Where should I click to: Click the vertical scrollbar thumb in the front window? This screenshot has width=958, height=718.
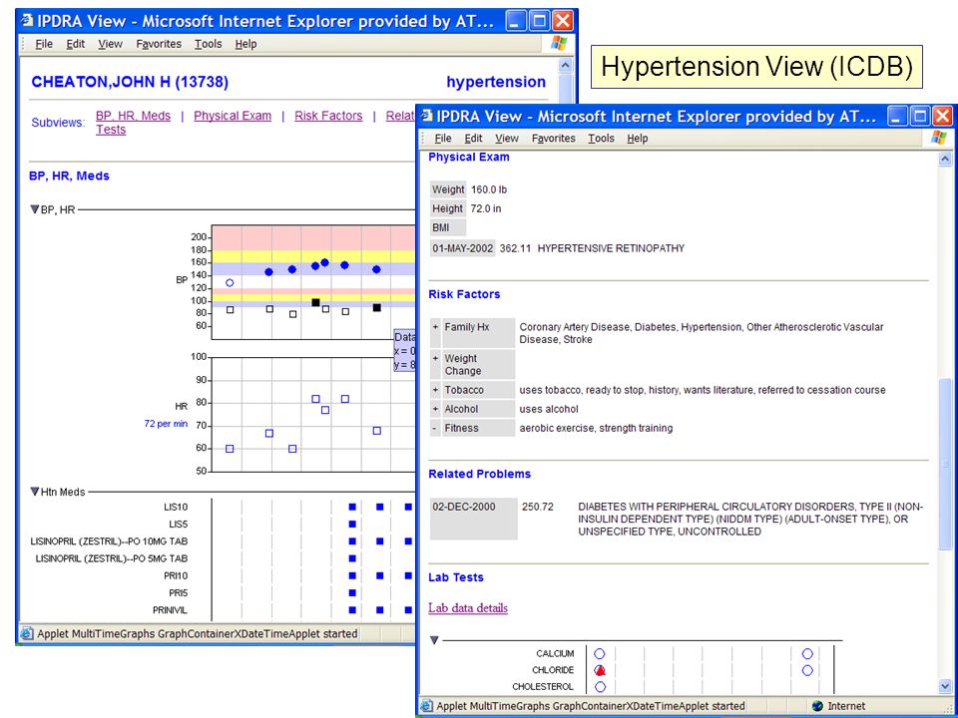coord(945,464)
